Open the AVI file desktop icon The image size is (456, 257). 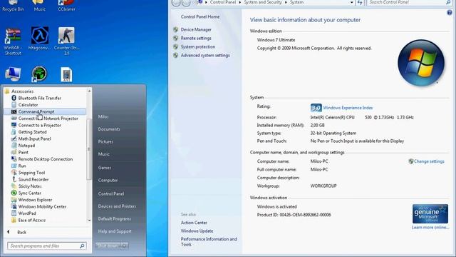[x=66, y=74]
